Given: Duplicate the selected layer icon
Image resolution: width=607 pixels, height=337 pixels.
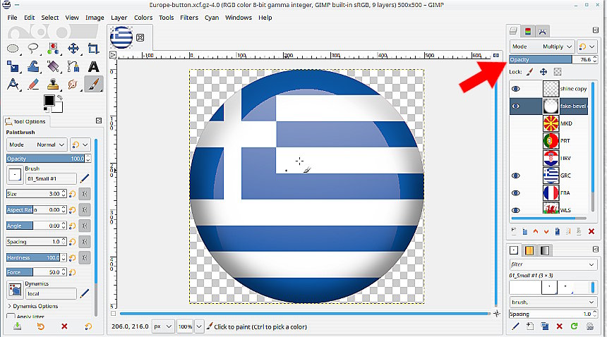Looking at the screenshot, I should (x=557, y=231).
